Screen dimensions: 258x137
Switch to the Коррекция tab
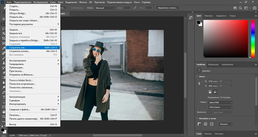[x=213, y=64]
